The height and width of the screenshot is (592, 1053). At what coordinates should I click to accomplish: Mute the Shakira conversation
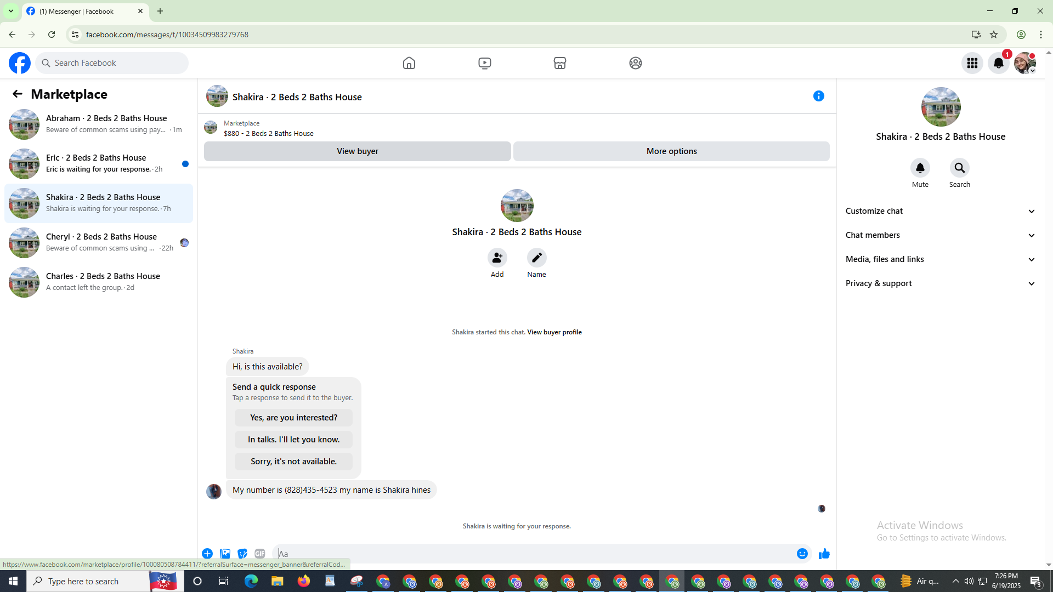920,168
